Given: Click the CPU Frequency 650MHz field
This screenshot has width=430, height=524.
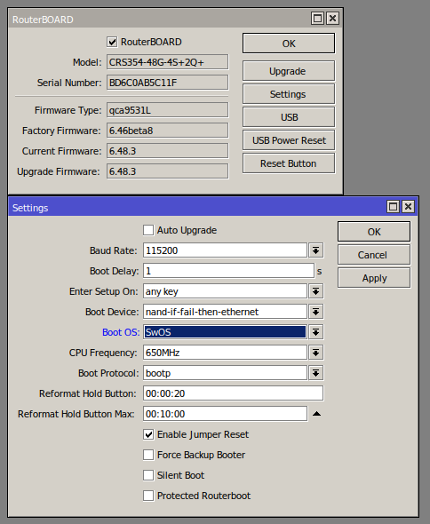Looking at the screenshot, I should coord(225,353).
